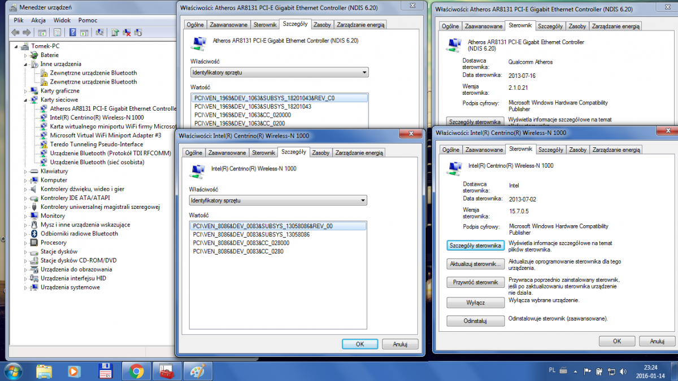Select value PCI\VEN_1969&DEV_1063&SUBSYS_18201043

253,106
